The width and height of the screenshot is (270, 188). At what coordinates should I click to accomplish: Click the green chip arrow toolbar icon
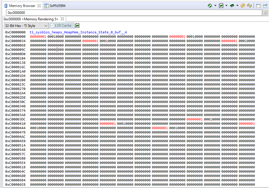pos(210,6)
